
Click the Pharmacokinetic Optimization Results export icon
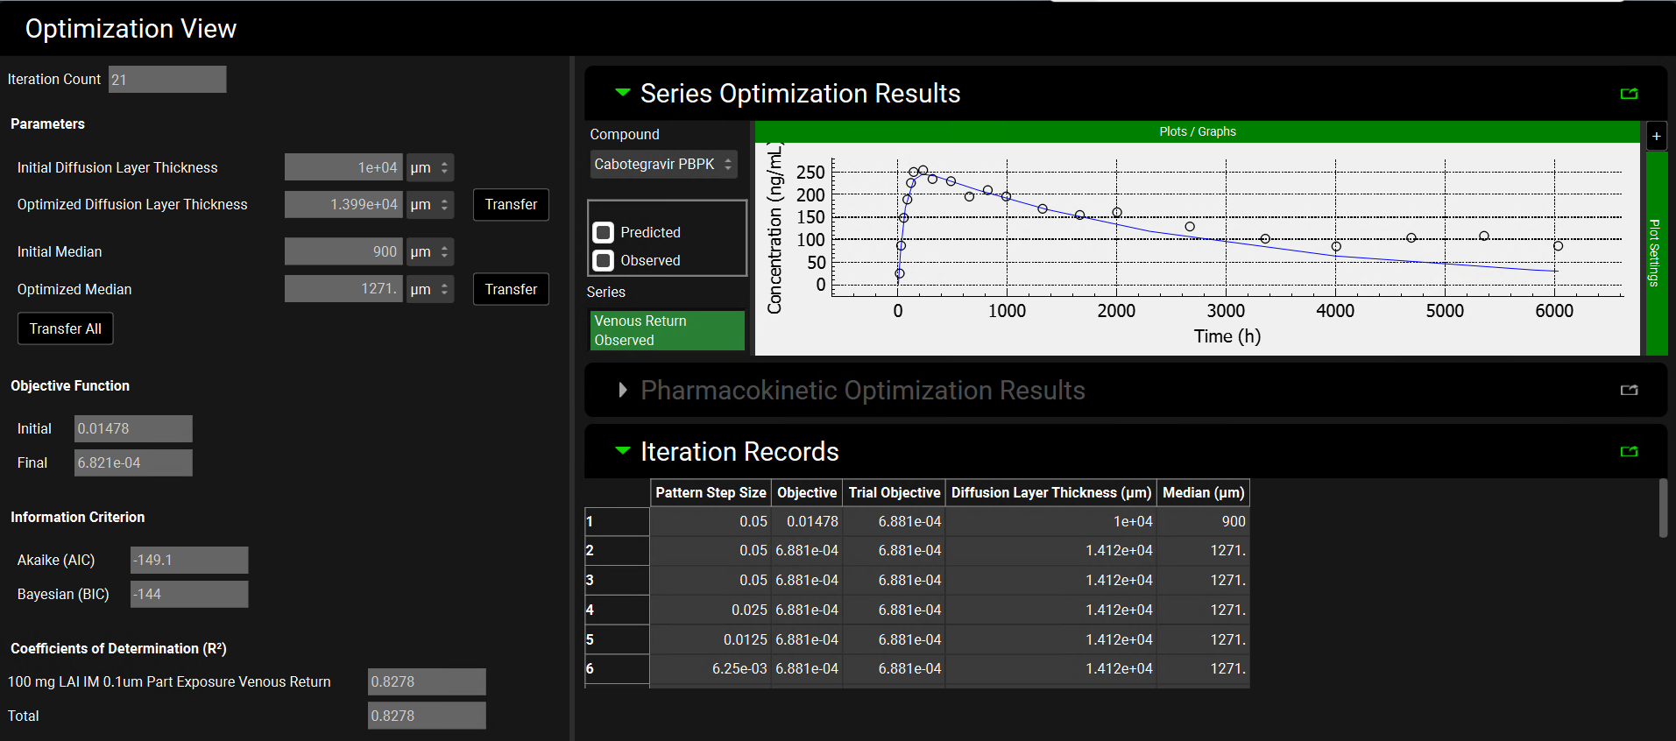1629,390
